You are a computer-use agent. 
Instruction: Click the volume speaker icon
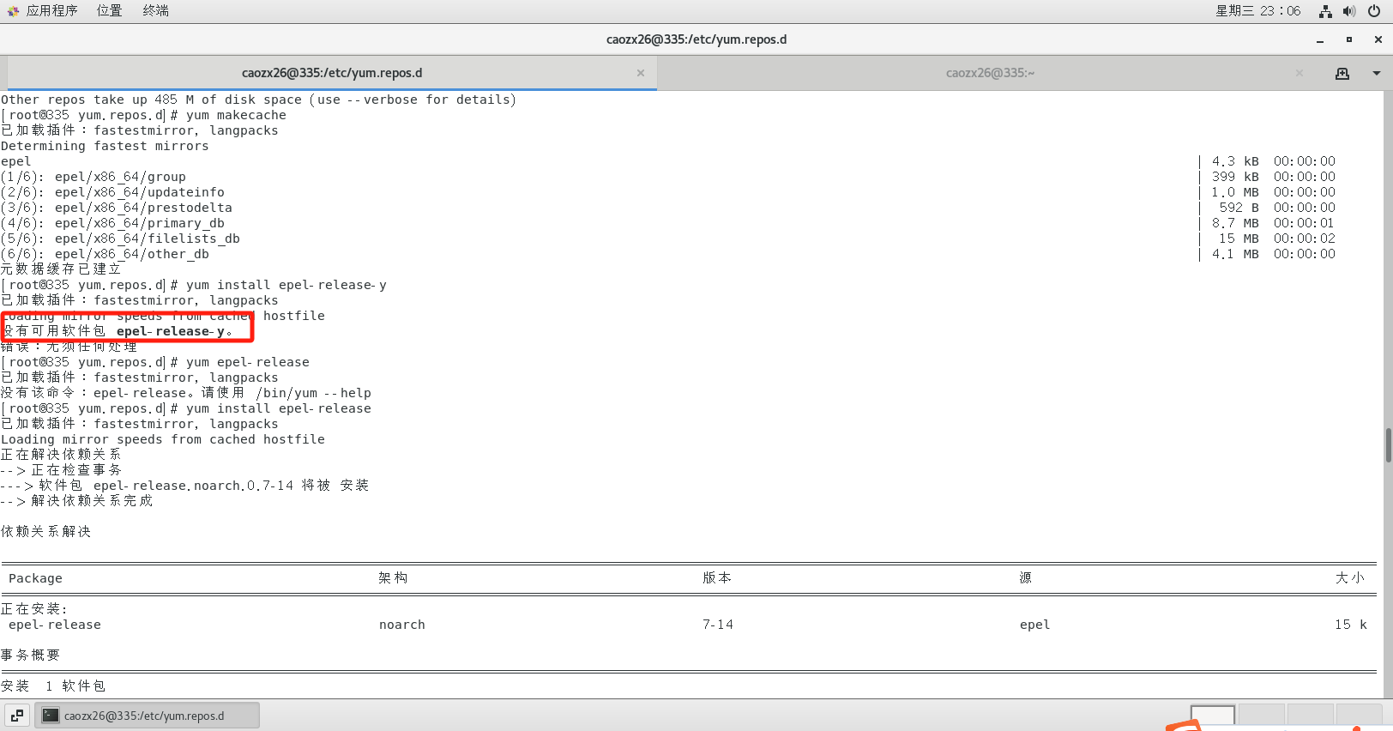1349,11
